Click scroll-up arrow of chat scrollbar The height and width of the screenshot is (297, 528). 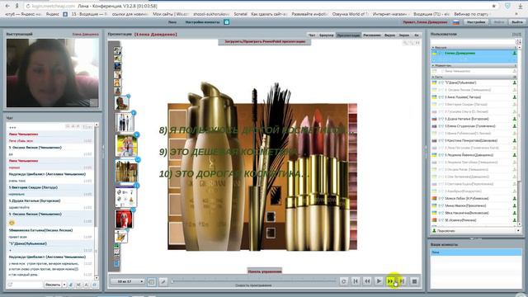pyautogui.click(x=97, y=125)
